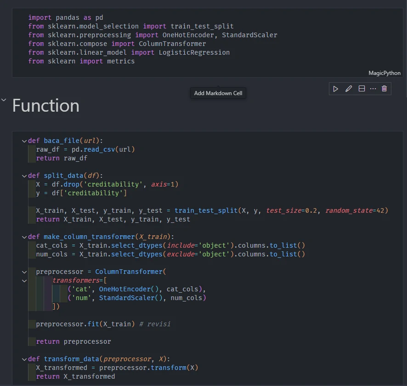The height and width of the screenshot is (386, 407).
Task: Click the train_test_split import name
Action: (x=202, y=27)
